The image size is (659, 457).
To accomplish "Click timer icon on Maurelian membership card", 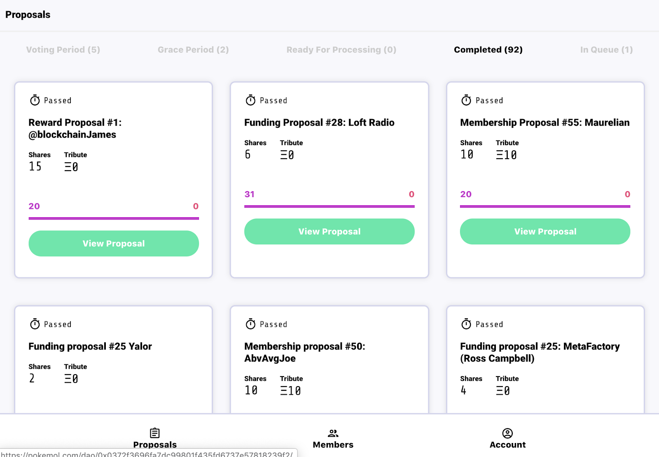I will click(x=466, y=100).
